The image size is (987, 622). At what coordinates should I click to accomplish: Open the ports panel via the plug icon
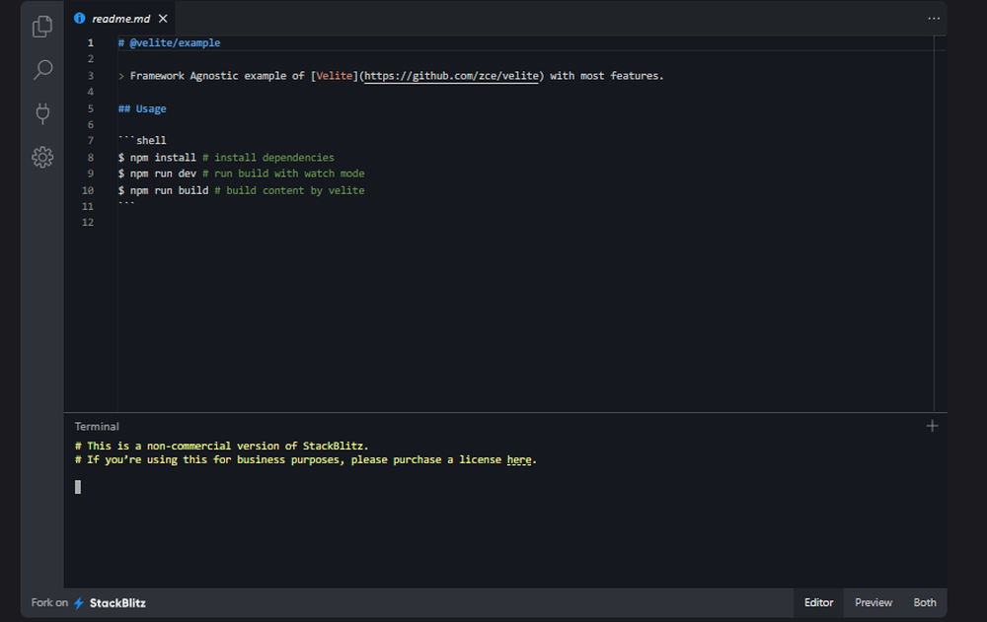[x=41, y=113]
